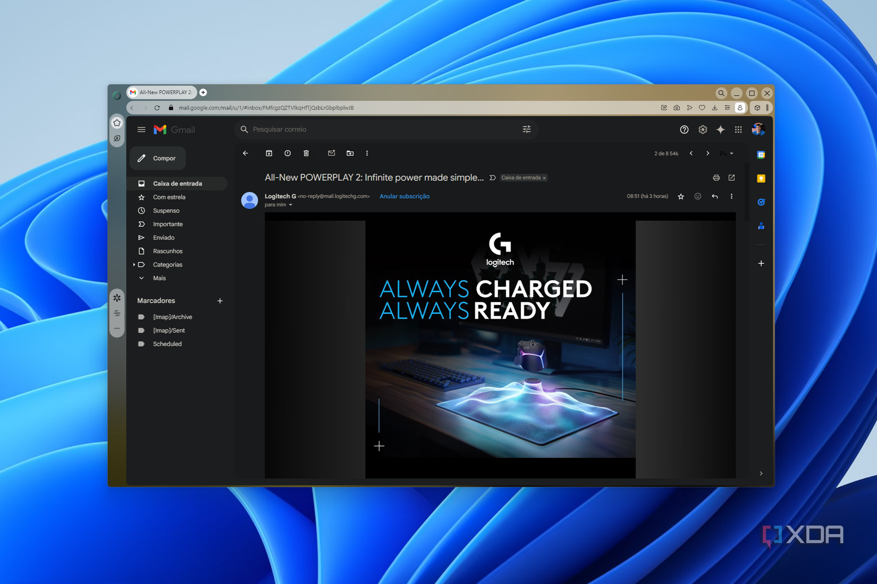877x584 pixels.
Task: Remove the Caixa de entrada label tag
Action: coord(544,178)
